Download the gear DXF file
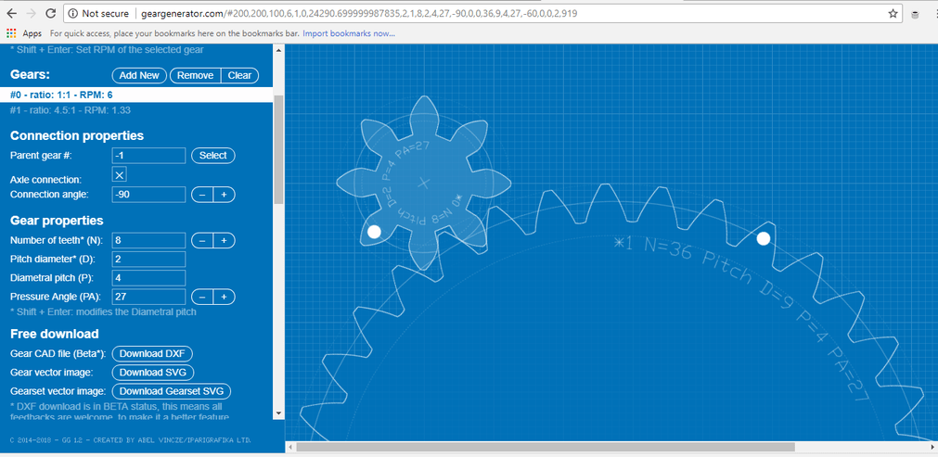Image resolution: width=938 pixels, height=457 pixels. (152, 354)
